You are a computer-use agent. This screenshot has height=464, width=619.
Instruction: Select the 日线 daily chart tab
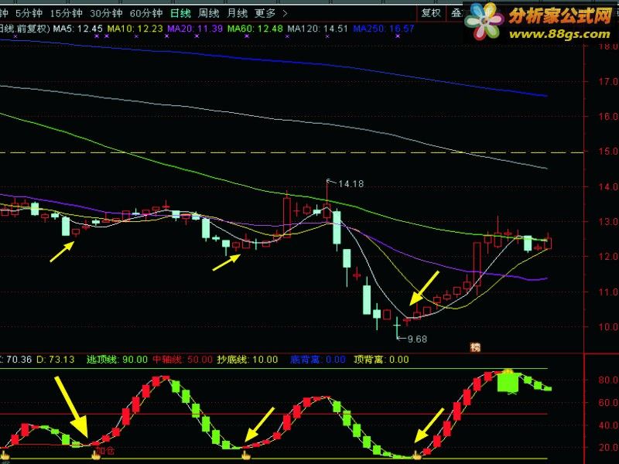click(x=180, y=13)
